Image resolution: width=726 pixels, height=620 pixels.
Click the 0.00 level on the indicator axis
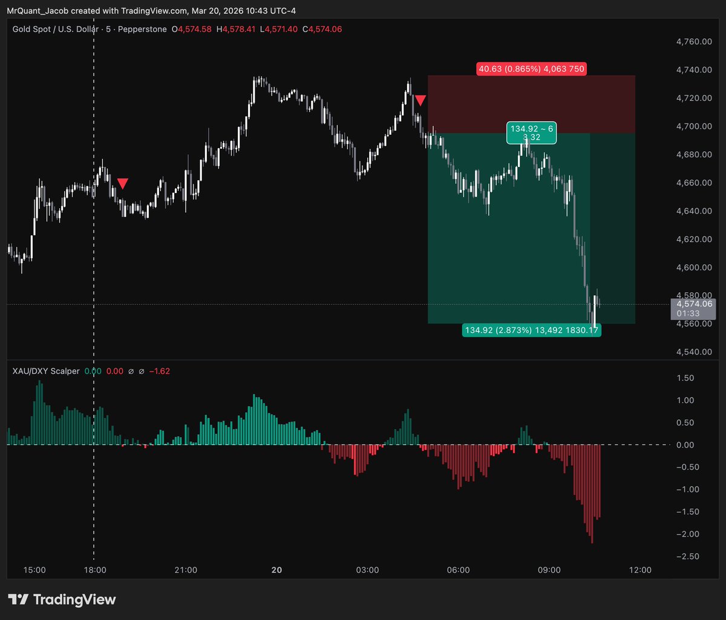click(x=685, y=445)
